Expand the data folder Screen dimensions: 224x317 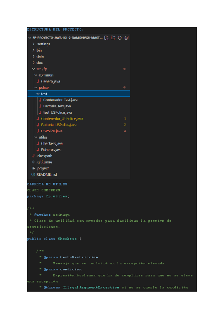(34, 56)
